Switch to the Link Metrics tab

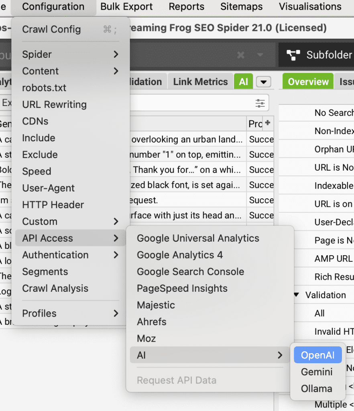click(x=200, y=82)
